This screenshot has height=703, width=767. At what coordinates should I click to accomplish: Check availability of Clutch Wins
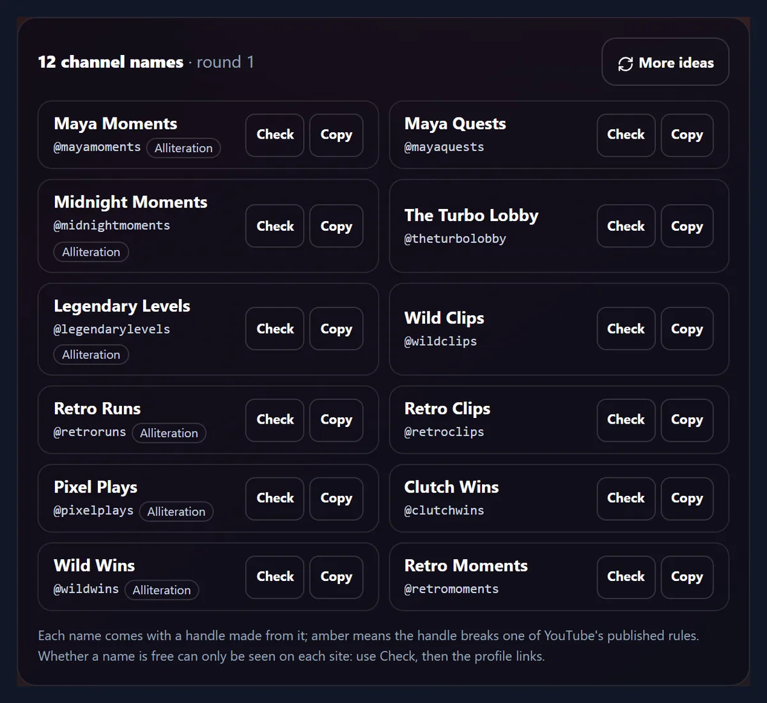pyautogui.click(x=626, y=498)
